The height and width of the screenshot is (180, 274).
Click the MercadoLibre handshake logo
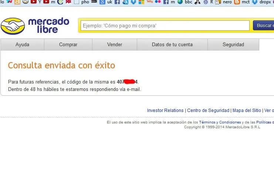[x=13, y=26]
